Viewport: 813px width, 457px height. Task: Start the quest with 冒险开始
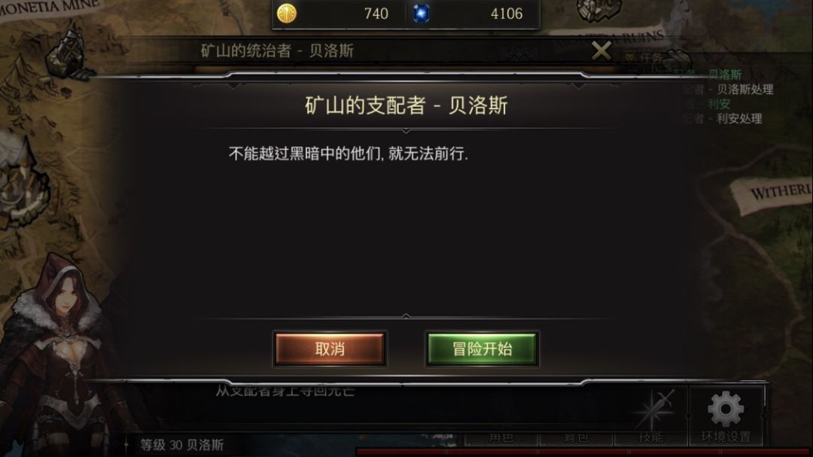[x=483, y=349]
